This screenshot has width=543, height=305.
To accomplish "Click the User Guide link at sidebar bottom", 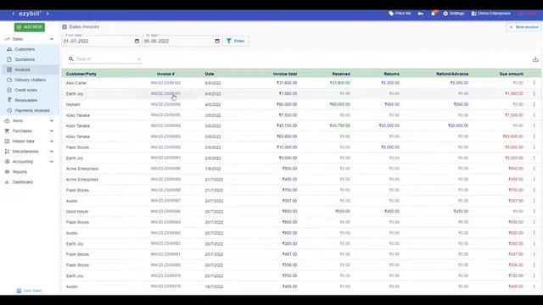I will (x=30, y=291).
